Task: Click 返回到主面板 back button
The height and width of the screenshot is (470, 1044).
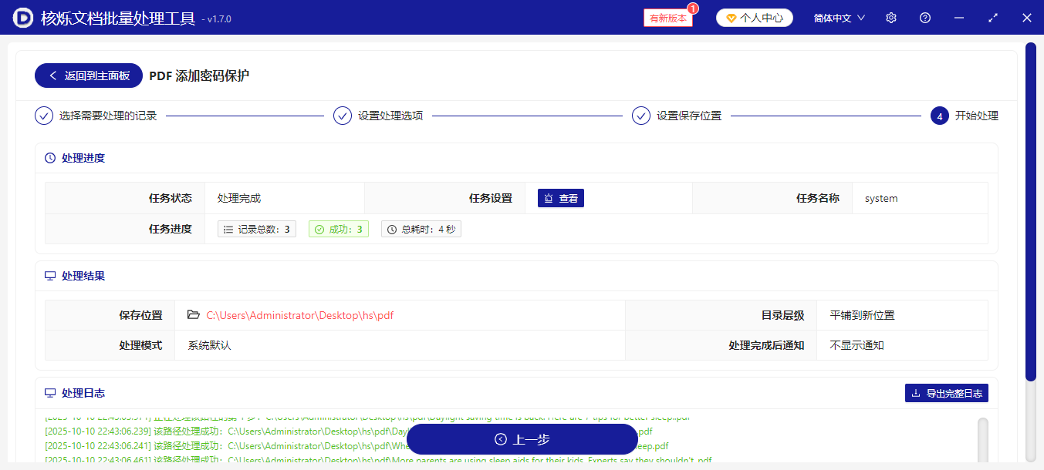Action: [88, 76]
